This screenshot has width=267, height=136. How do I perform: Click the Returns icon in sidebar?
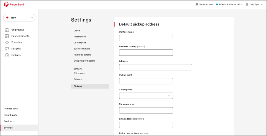[x=7, y=49]
